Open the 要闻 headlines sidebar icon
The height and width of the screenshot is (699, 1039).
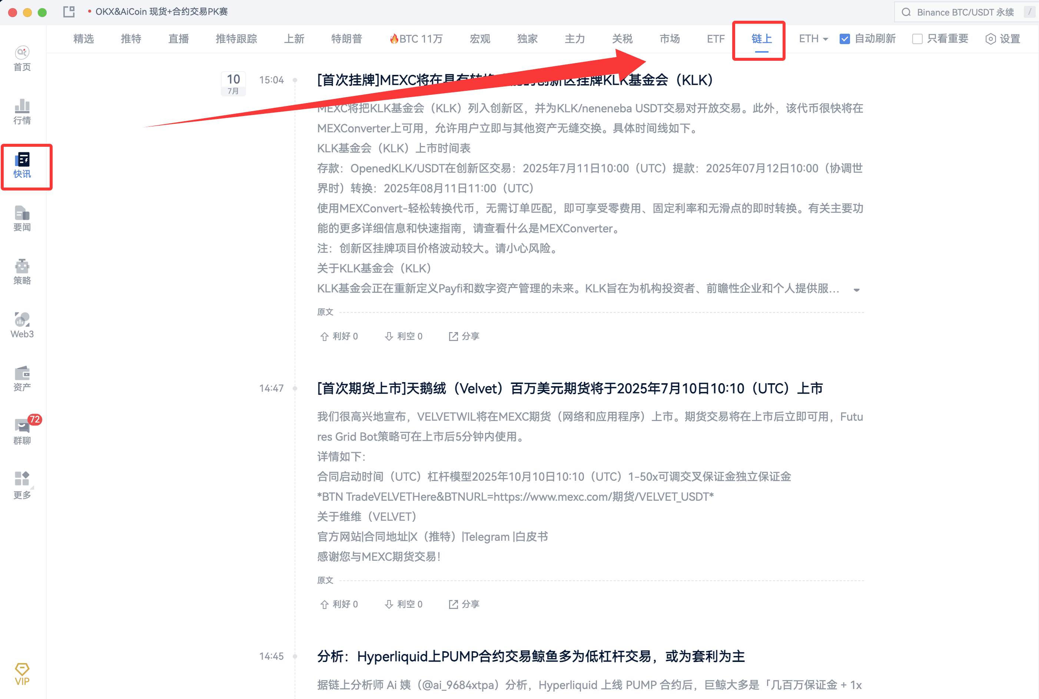[x=22, y=218]
